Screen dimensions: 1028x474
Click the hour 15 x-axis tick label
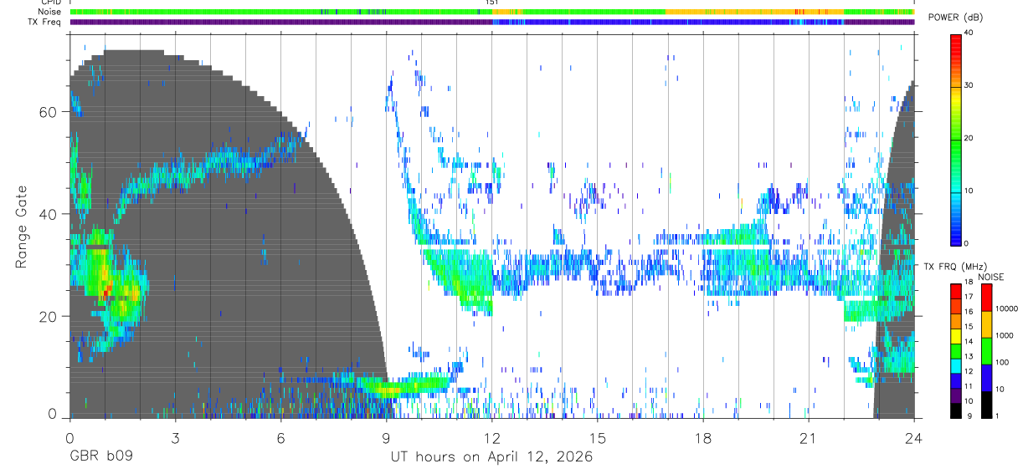598,438
